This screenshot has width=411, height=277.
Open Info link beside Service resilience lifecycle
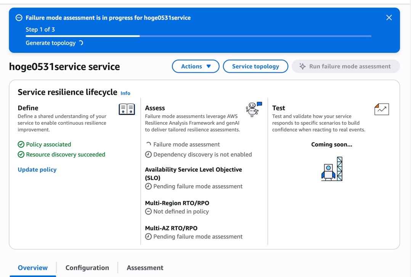pyautogui.click(x=125, y=93)
